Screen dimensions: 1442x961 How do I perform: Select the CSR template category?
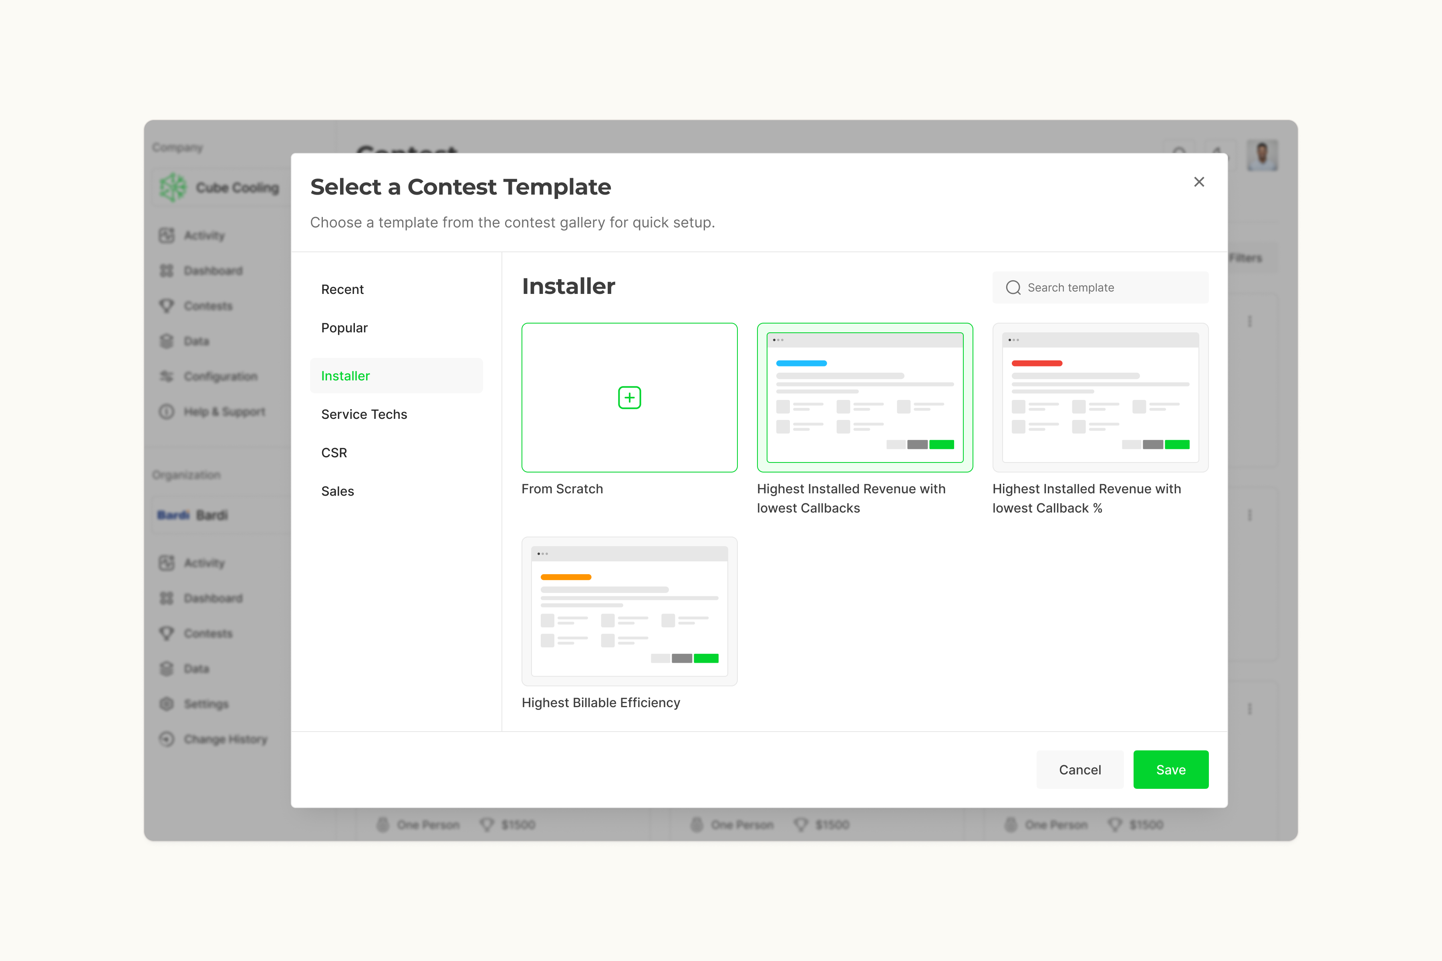point(334,453)
